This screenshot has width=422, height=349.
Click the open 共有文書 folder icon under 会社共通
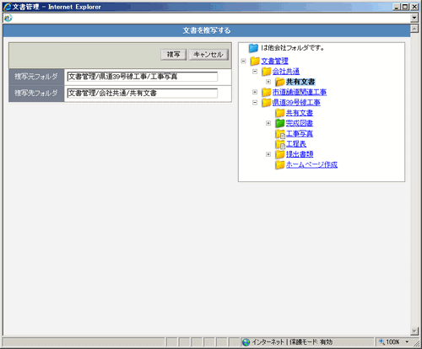point(279,82)
